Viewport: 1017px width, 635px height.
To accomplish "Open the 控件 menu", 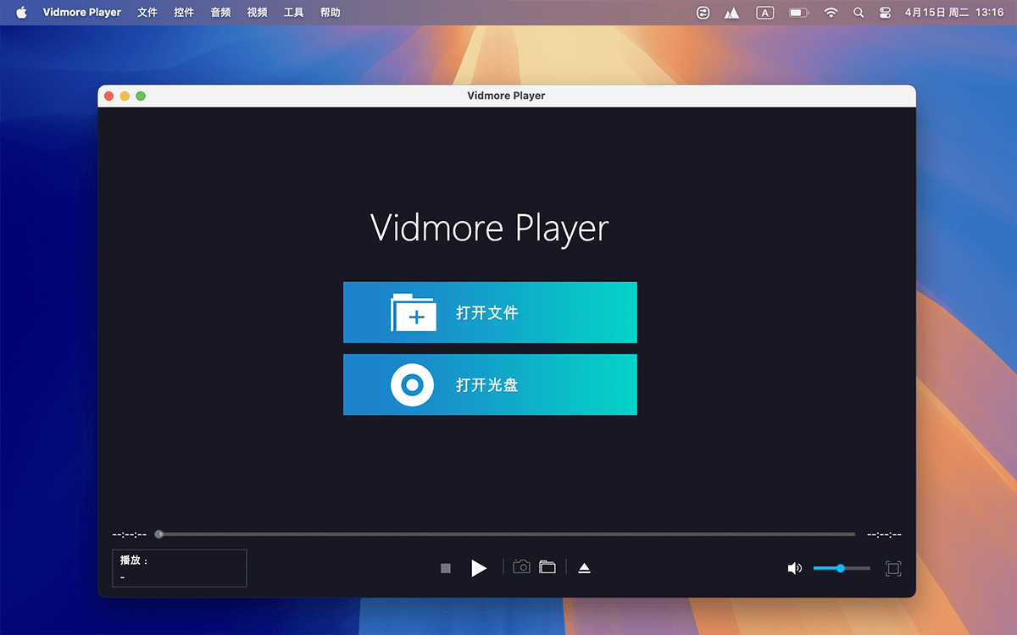I will [x=184, y=13].
